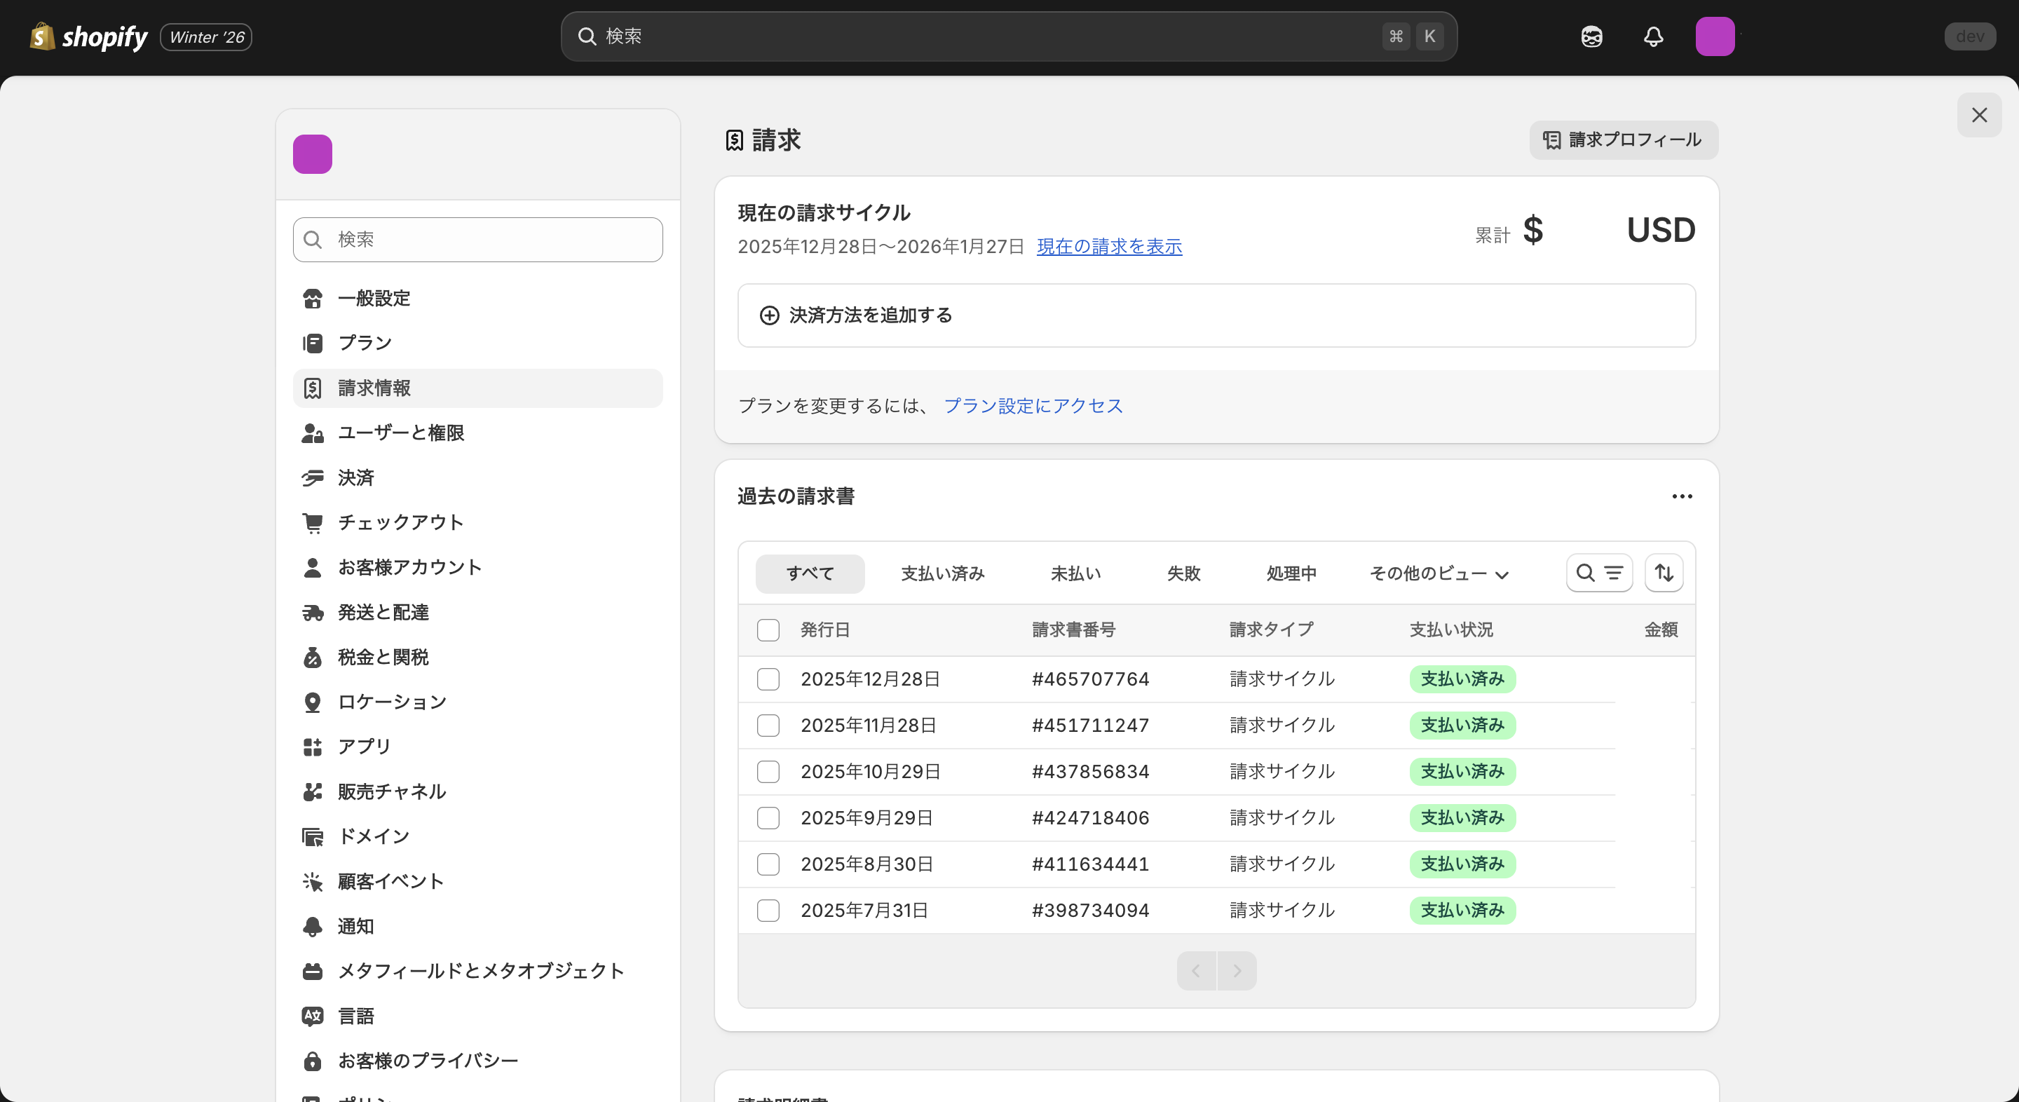Click the settings search field
This screenshot has height=1102, width=2019.
(x=477, y=239)
